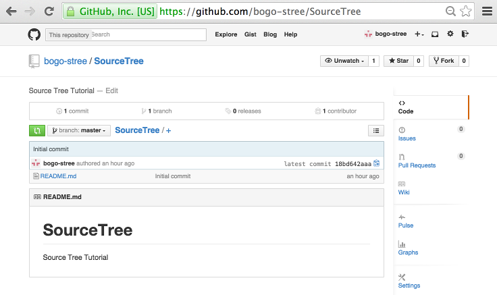The height and width of the screenshot is (295, 497).
Task: Click the bogo-stree username in header
Action: [391, 34]
